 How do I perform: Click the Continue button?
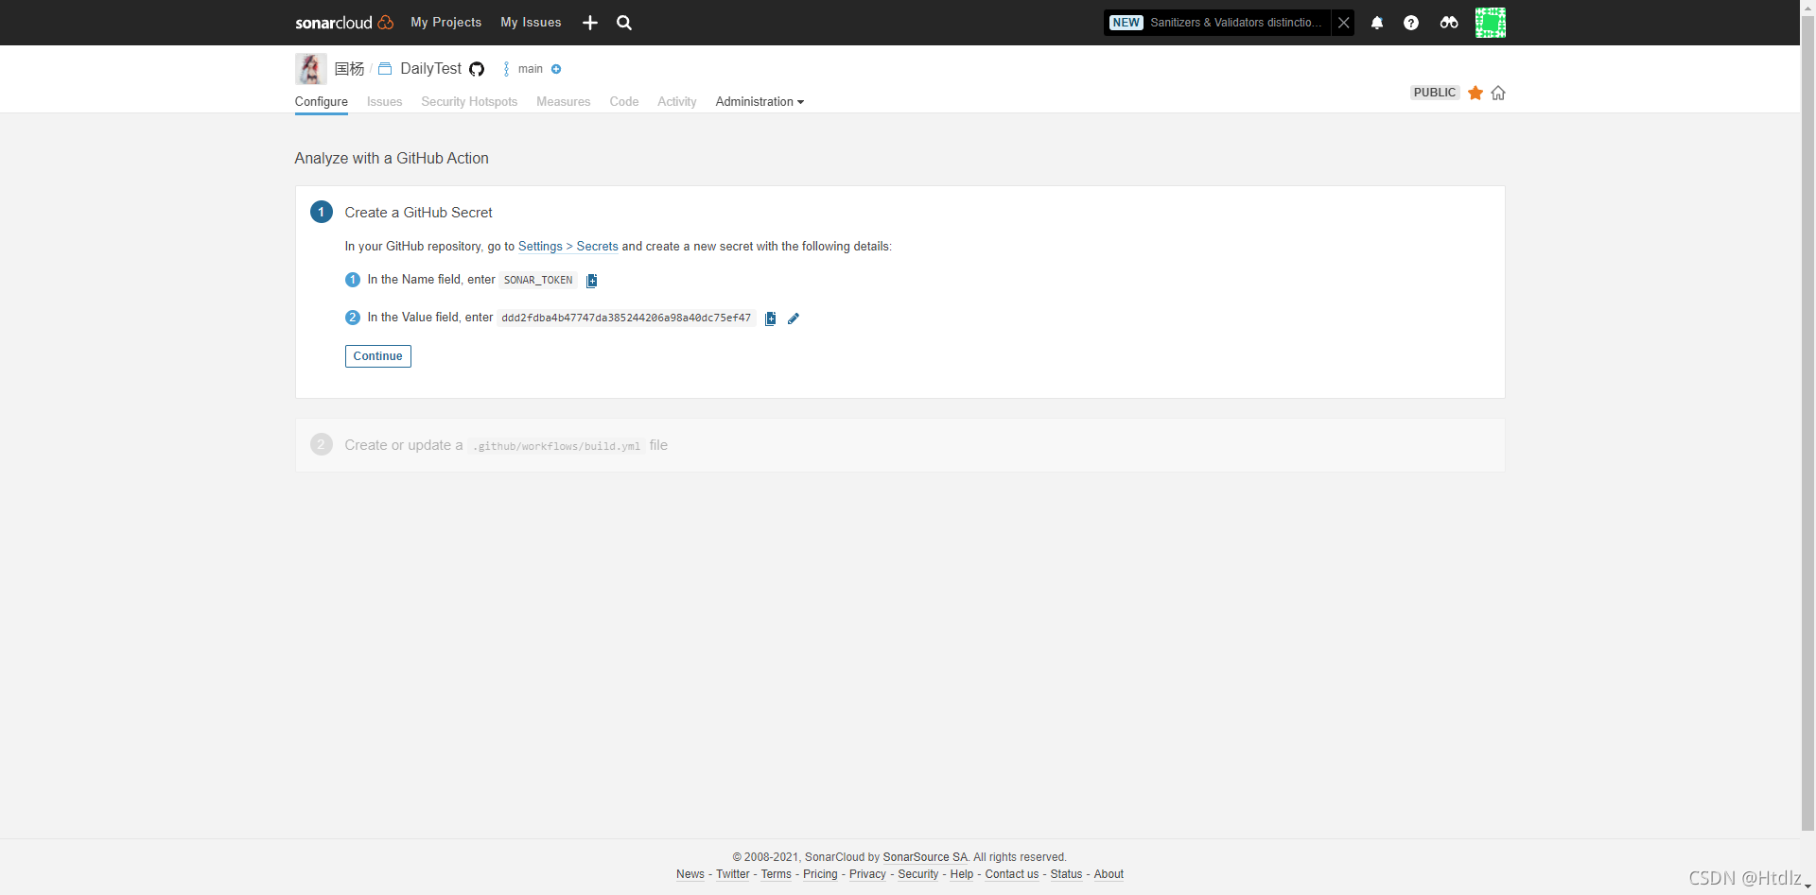[x=377, y=356]
